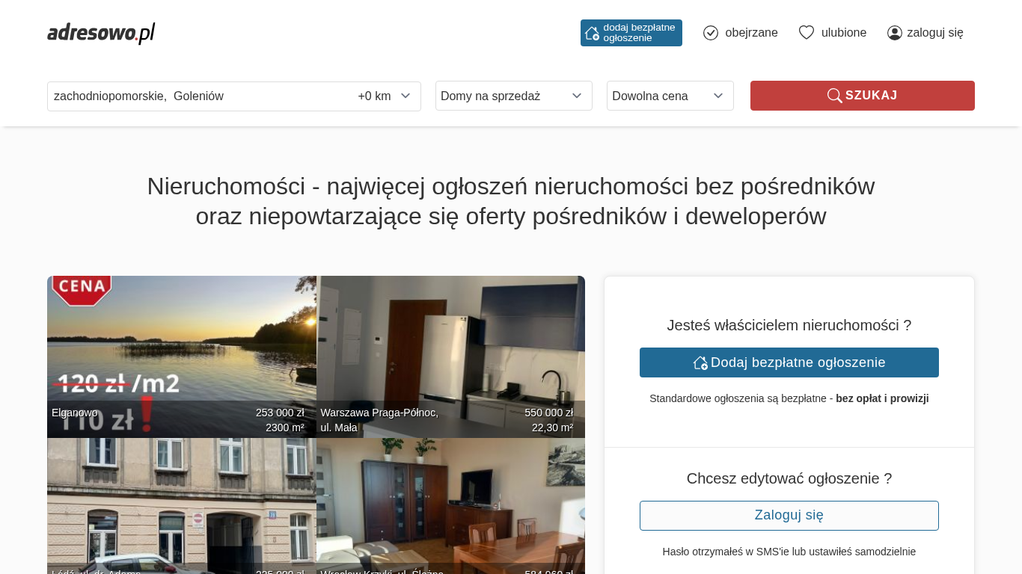Click the heart icon for ulubione

point(806,33)
